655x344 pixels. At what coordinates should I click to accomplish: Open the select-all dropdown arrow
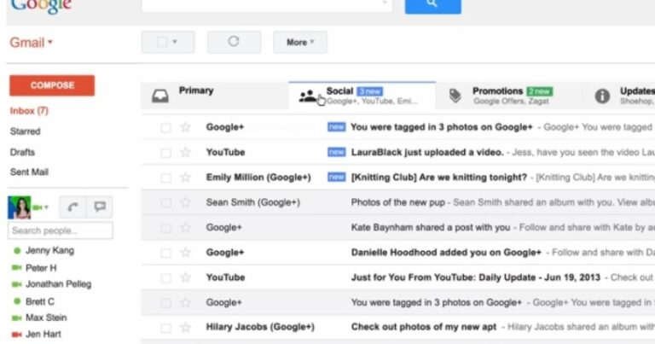point(175,42)
